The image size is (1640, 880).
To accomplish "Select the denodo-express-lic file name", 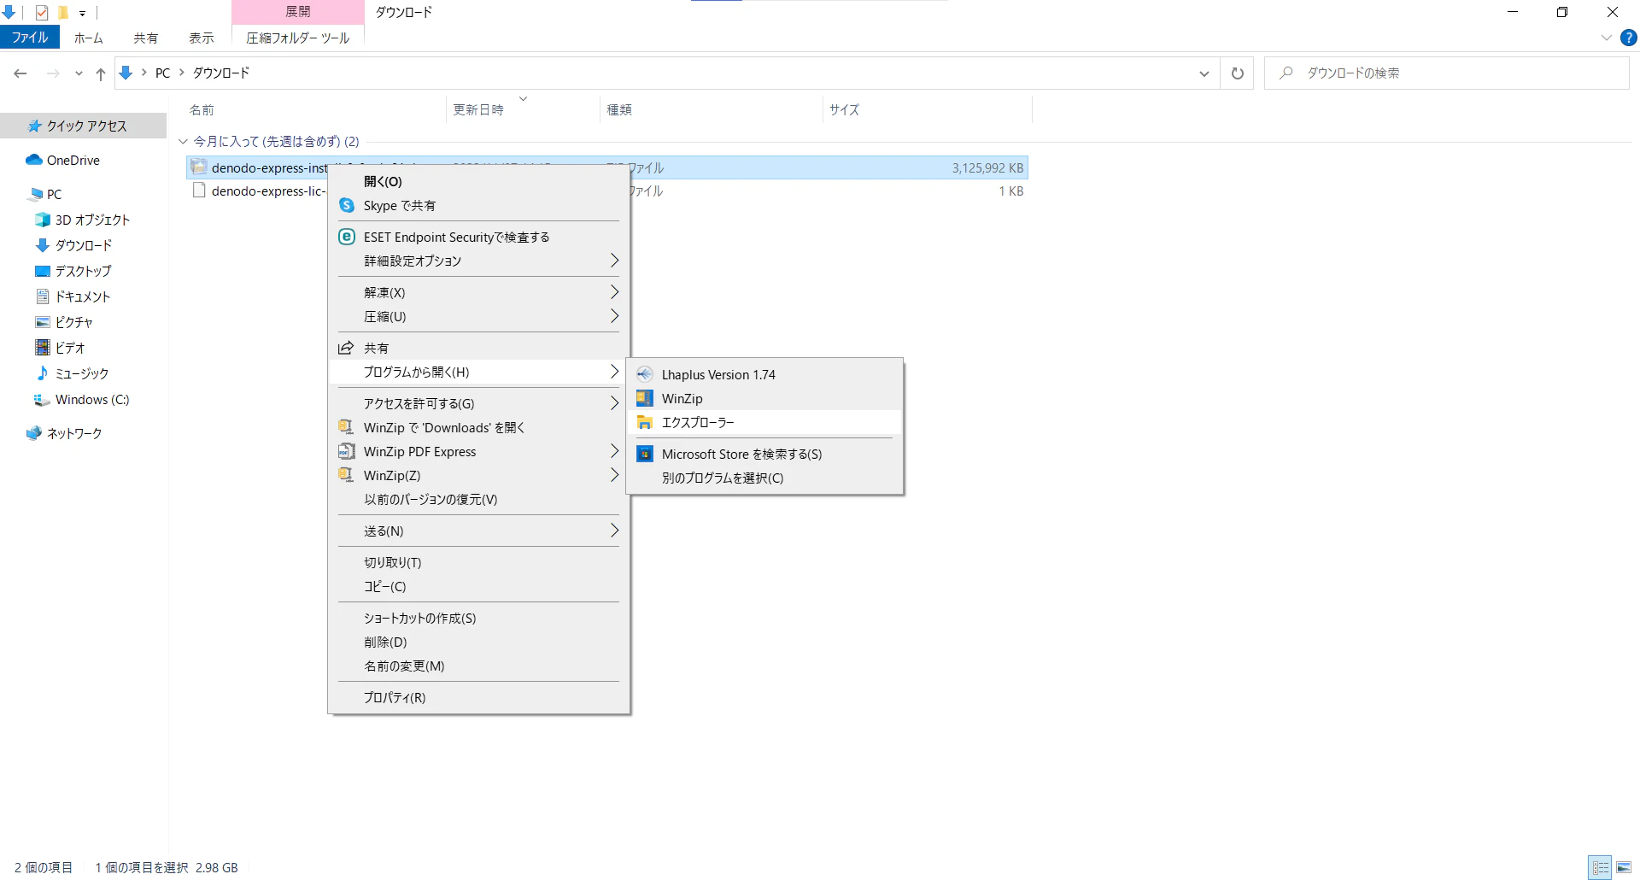I will (x=268, y=191).
